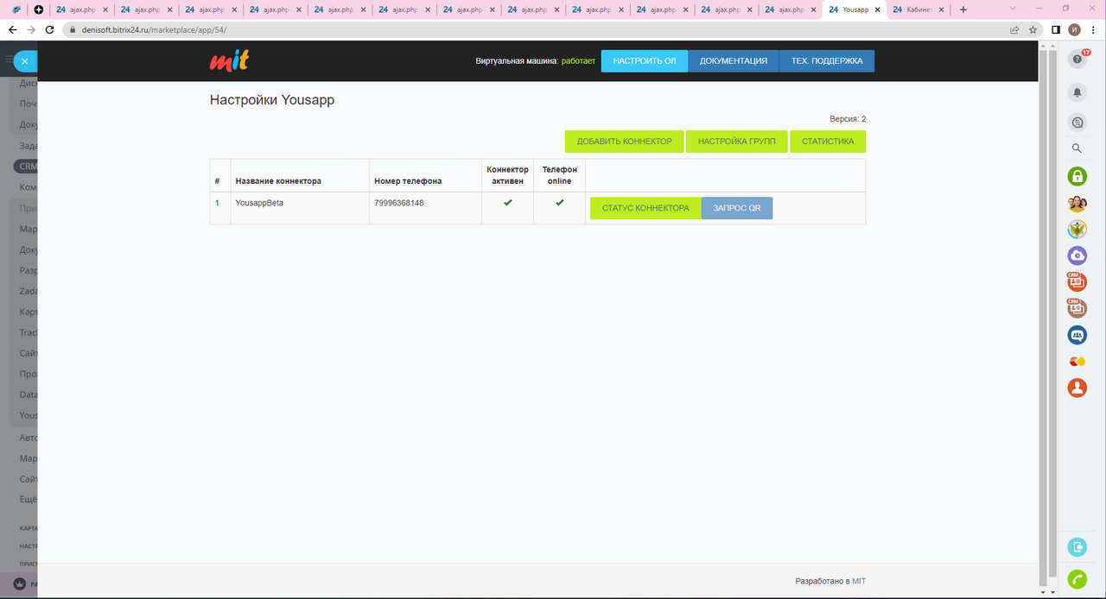Reload the current page
1106x599 pixels.
pyautogui.click(x=51, y=29)
